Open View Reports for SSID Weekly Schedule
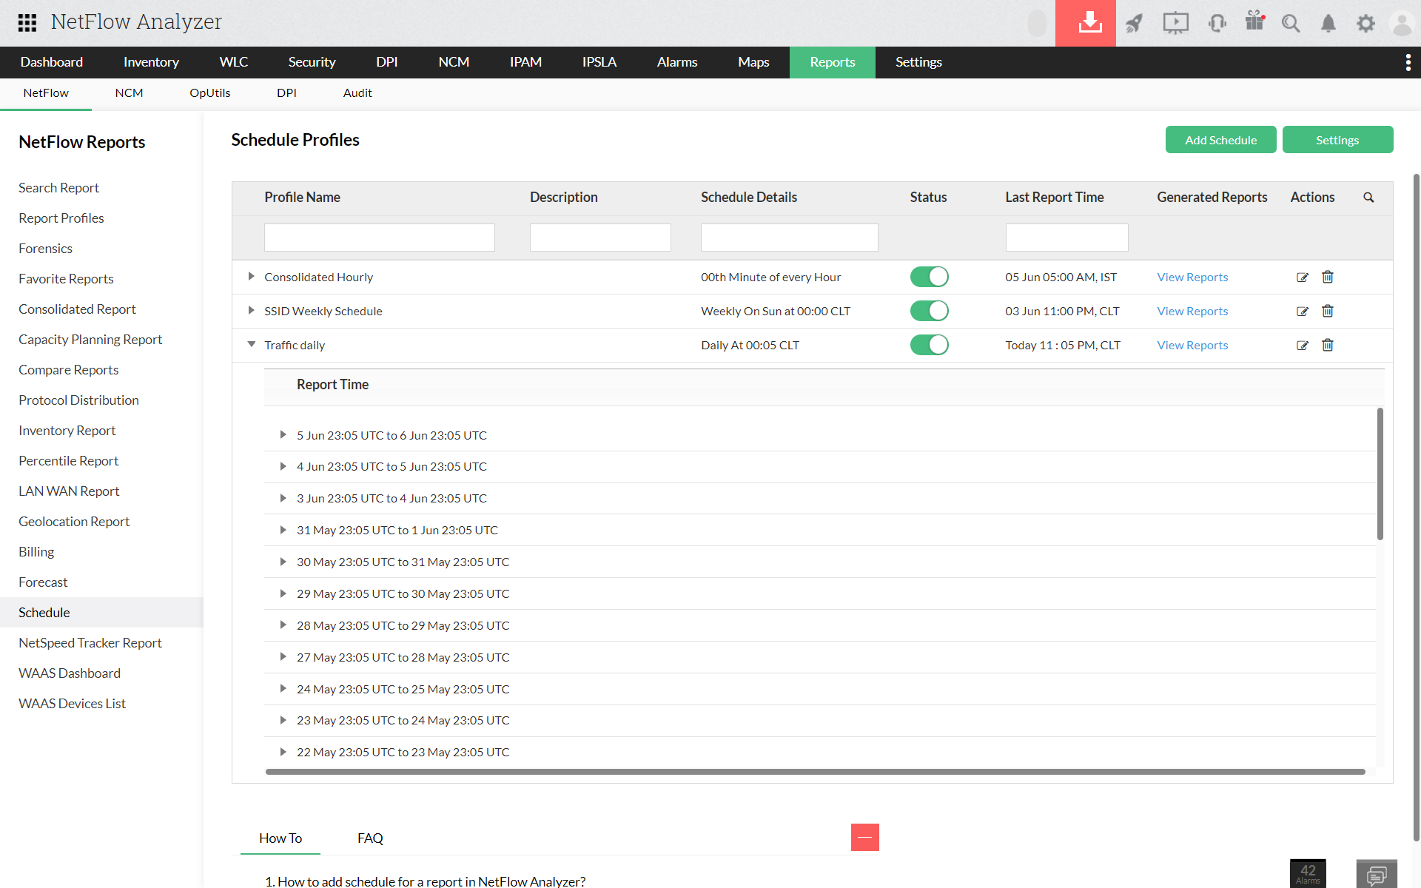1421x888 pixels. pos(1192,311)
